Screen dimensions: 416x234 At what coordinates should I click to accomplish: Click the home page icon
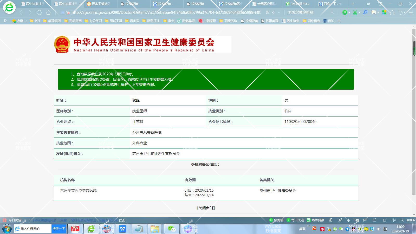(48, 12)
